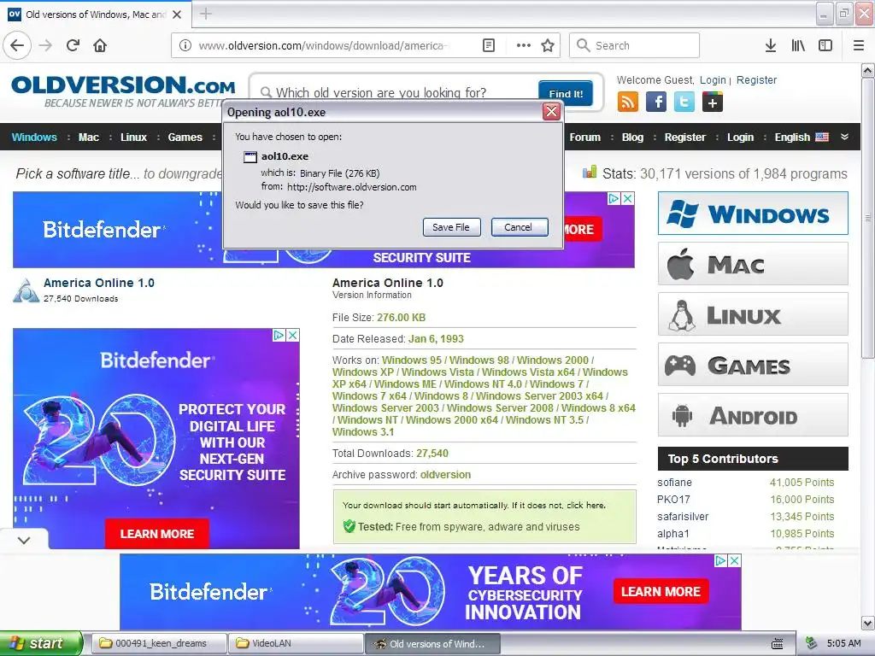Open the Twitter icon in header
Screen dimensions: 875x656
[x=684, y=102]
